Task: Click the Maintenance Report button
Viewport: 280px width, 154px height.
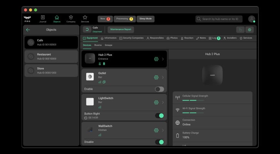Action: tap(121, 30)
